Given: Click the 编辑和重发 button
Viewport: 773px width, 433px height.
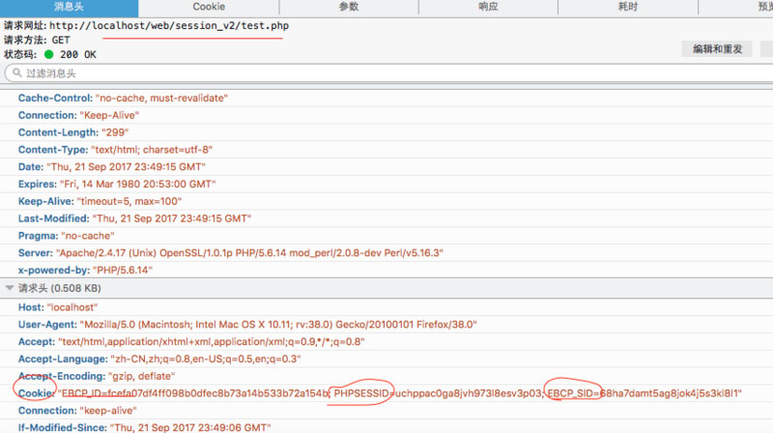Looking at the screenshot, I should (718, 48).
